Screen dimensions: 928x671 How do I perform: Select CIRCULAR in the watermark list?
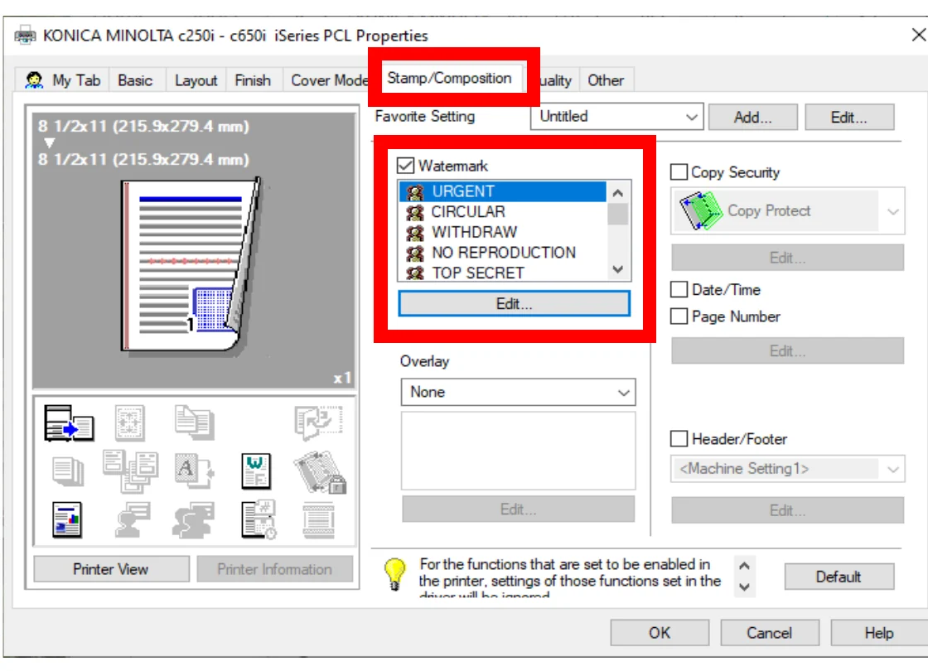[x=502, y=212]
